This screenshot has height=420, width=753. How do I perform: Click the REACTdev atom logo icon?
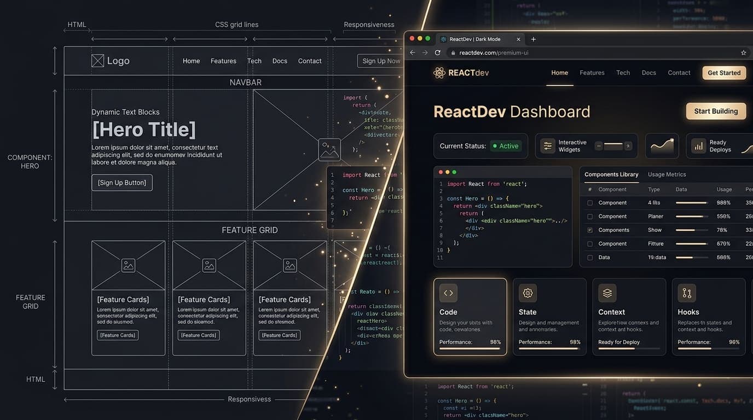pos(439,73)
